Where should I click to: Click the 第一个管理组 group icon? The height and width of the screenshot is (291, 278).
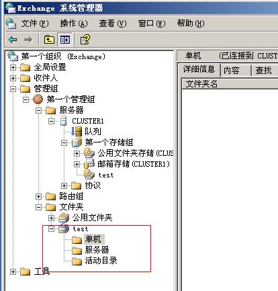coord(38,99)
